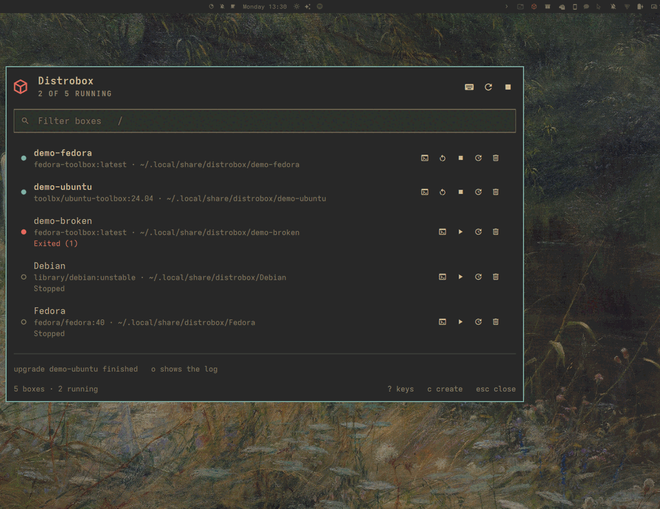Upgrade the demo-fedora box
This screenshot has height=509, width=660.
coord(478,158)
